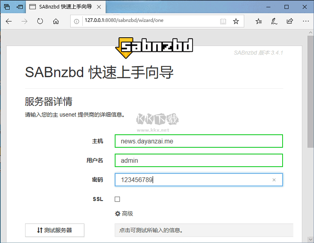The image size is (314, 243).
Task: Click the 密码 password input field
Action: pyautogui.click(x=199, y=179)
